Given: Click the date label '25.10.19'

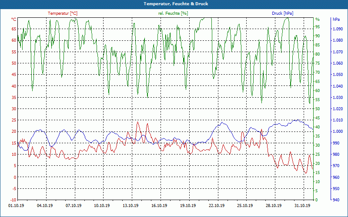Looking at the screenshot, I should (245, 205).
